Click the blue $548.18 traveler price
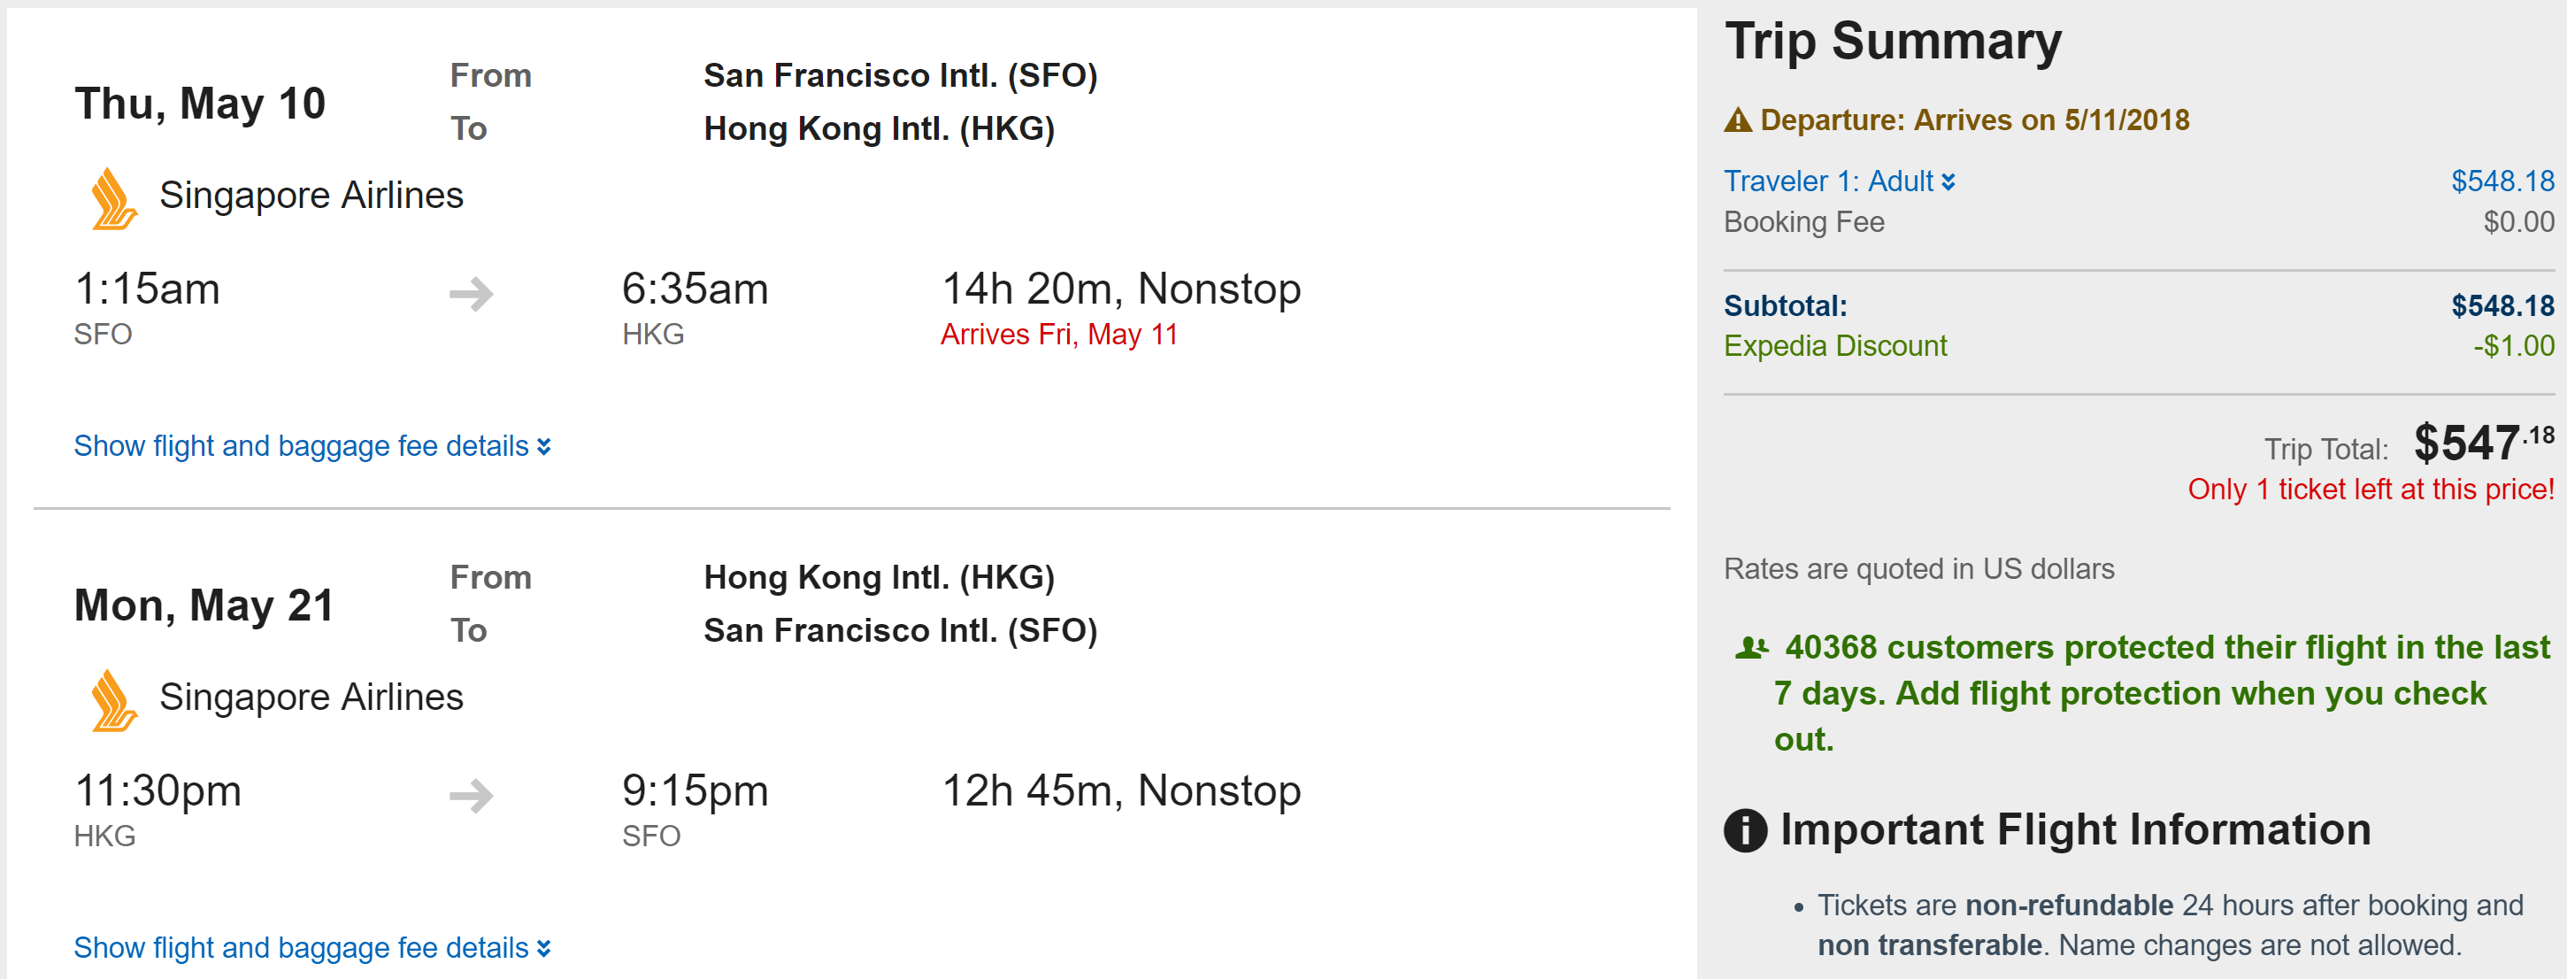This screenshot has height=979, width=2567. point(2502,181)
